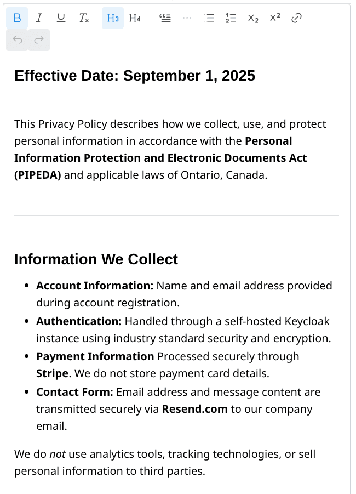Click the bold Resend.com text
The height and width of the screenshot is (494, 356).
click(x=194, y=409)
